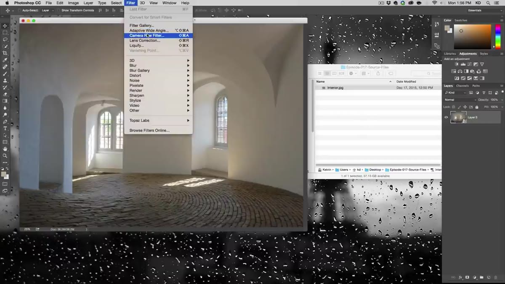Open the Kind filter dropdown
Screen dimensions: 505x284
pos(455,93)
